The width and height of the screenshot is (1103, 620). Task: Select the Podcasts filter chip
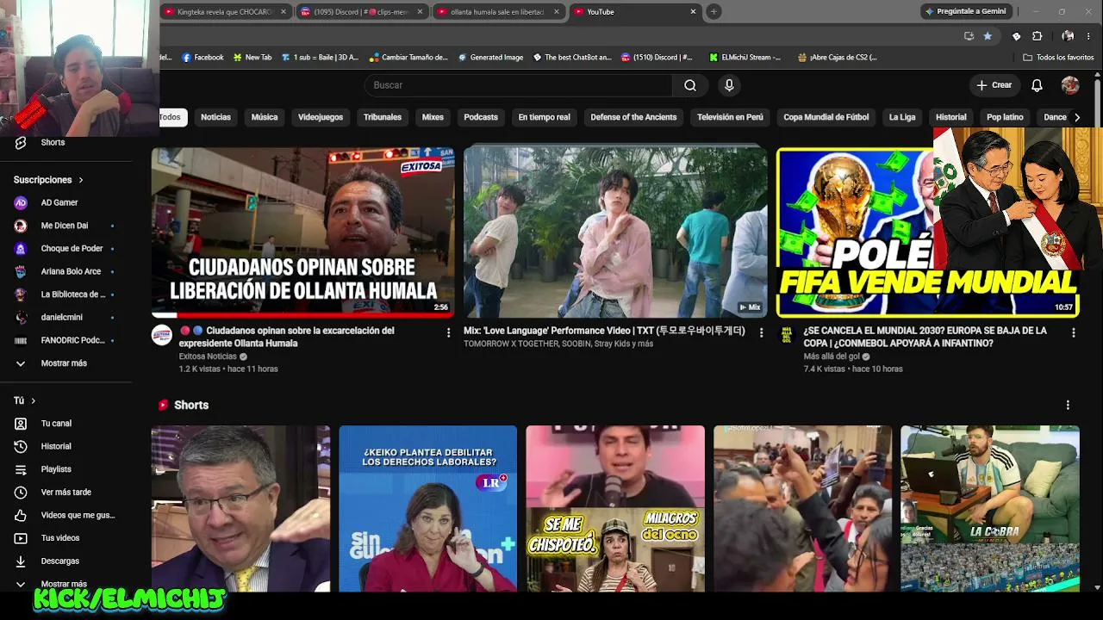(x=481, y=117)
